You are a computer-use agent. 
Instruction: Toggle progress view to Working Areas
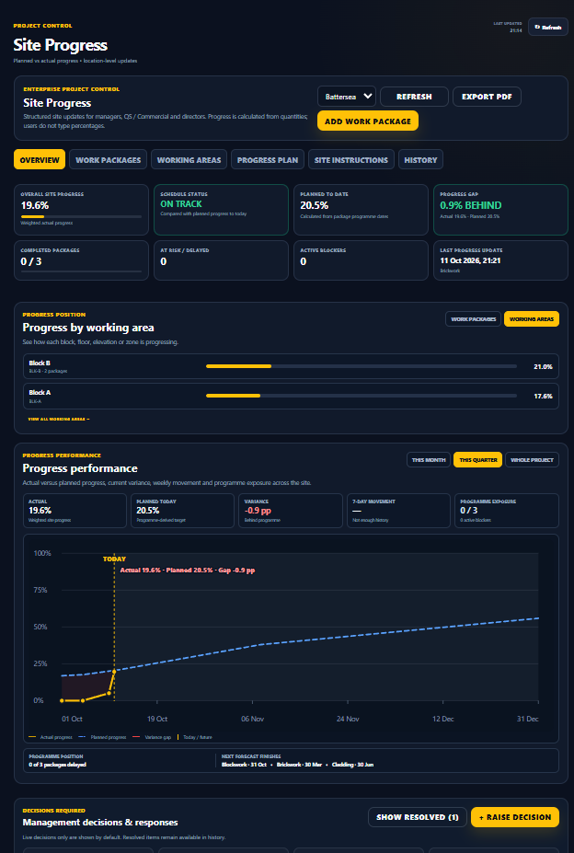tap(532, 318)
